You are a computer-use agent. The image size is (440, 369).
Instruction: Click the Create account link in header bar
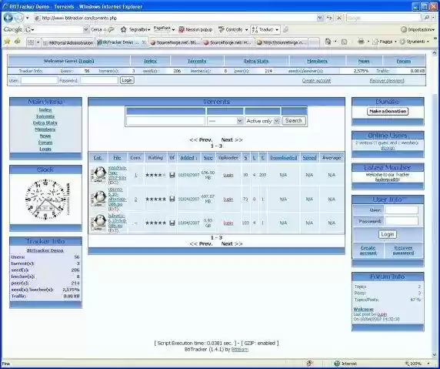(316, 81)
